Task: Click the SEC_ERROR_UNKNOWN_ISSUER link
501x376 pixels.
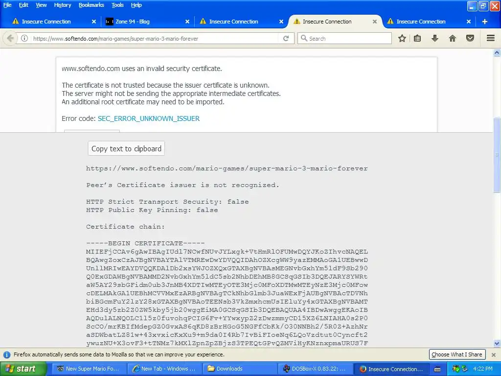Action: tap(149, 118)
